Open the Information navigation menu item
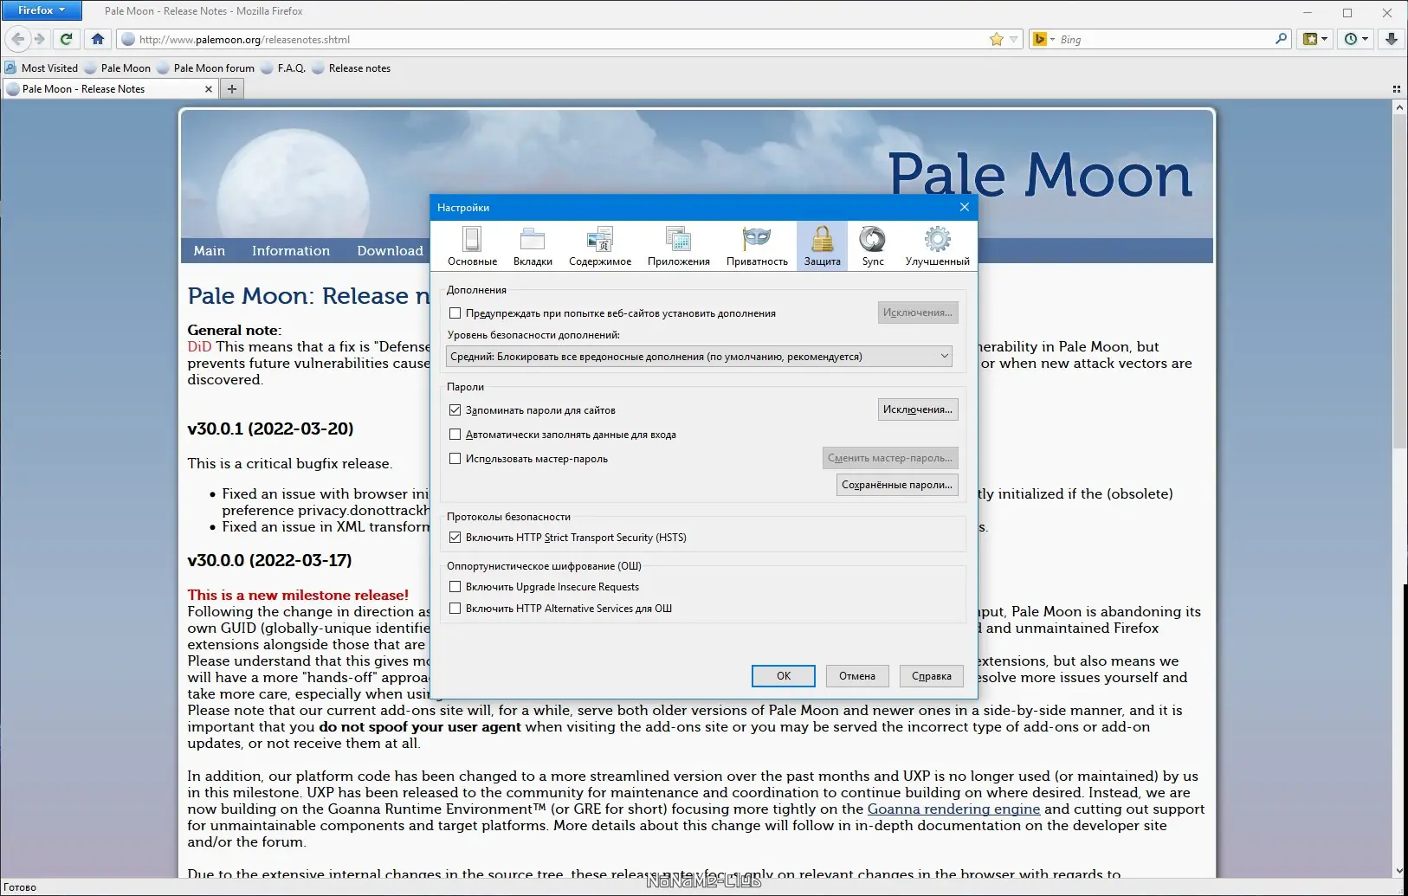Viewport: 1408px width, 896px height. (291, 251)
